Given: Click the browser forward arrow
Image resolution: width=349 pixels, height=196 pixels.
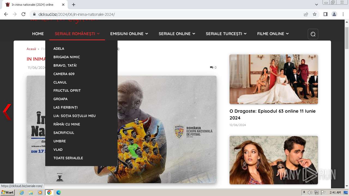Looking at the screenshot, I should pyautogui.click(x=15, y=14).
